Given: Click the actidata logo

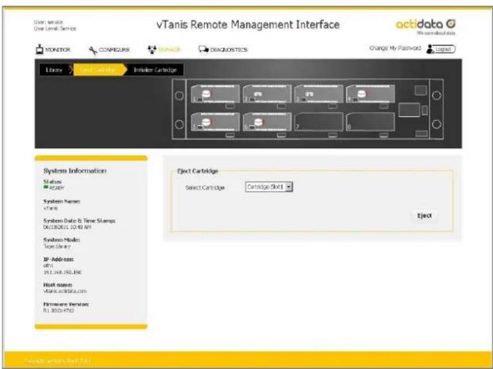Looking at the screenshot, I should coord(426,26).
